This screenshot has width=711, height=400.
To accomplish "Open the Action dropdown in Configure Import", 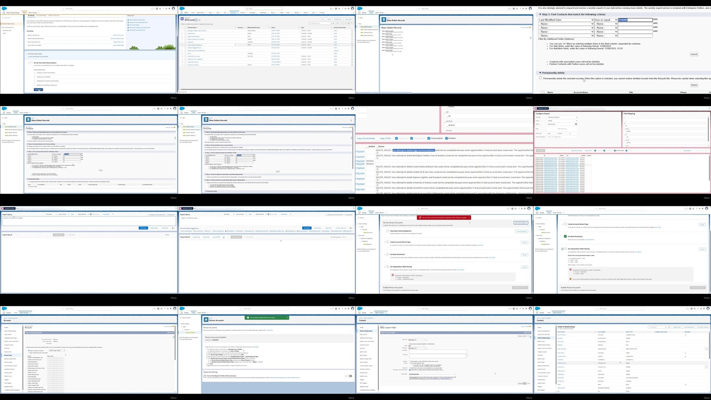I will click(562, 120).
